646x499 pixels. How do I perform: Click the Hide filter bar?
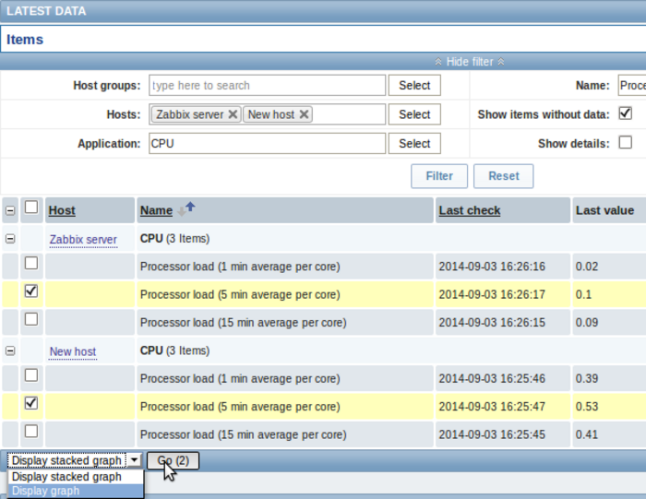point(470,62)
